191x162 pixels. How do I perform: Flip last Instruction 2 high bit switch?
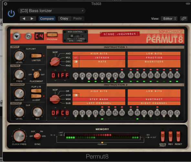click(x=122, y=112)
